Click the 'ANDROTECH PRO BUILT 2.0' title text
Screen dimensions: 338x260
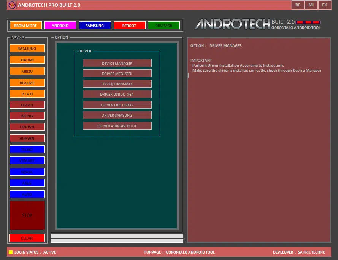tap(49, 5)
